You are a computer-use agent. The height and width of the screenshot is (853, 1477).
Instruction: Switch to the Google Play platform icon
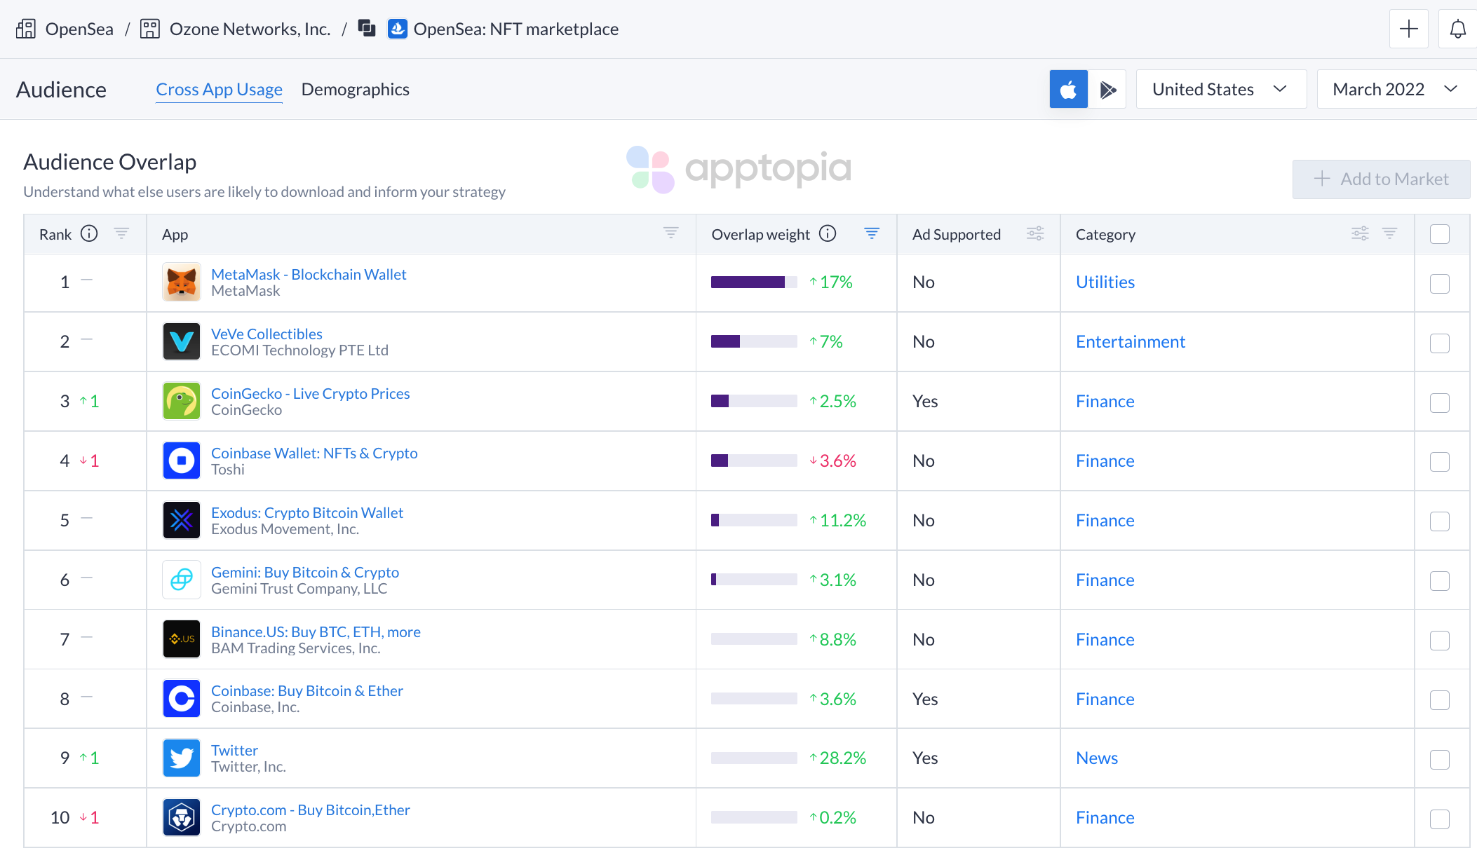(1109, 89)
